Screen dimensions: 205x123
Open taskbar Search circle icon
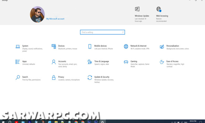10,122
